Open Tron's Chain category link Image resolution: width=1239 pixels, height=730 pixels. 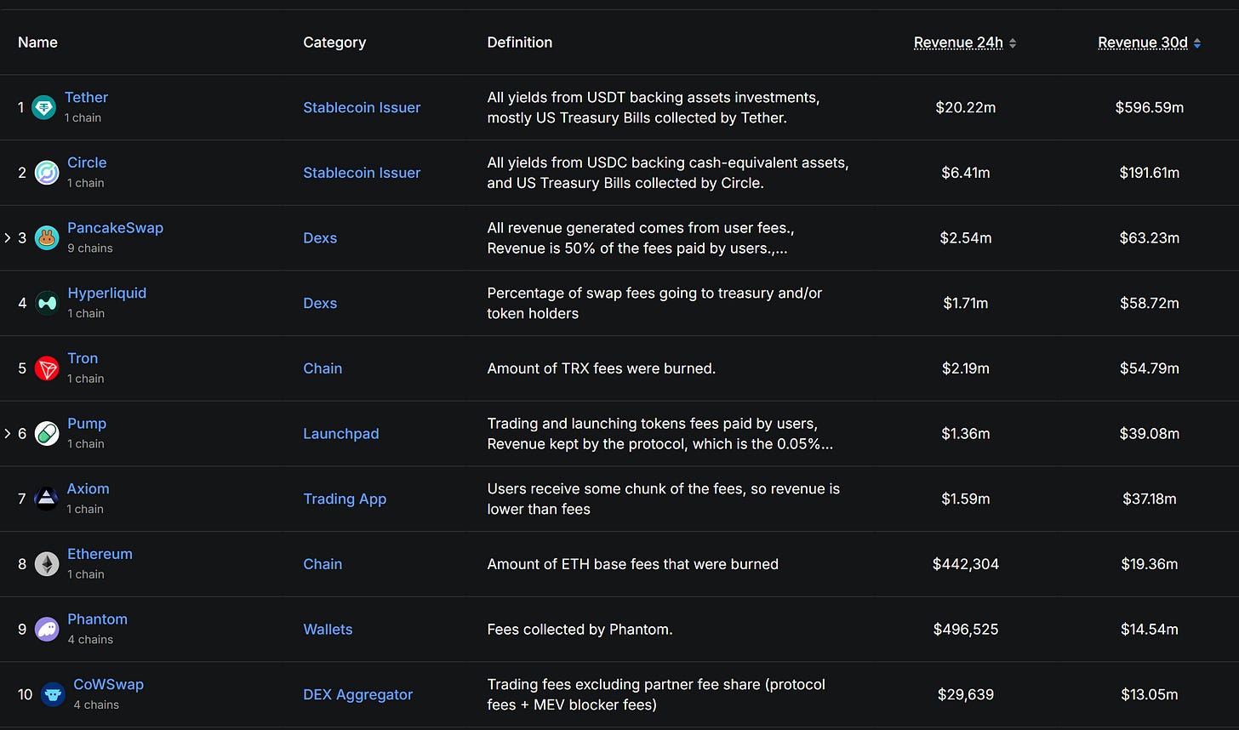[323, 368]
